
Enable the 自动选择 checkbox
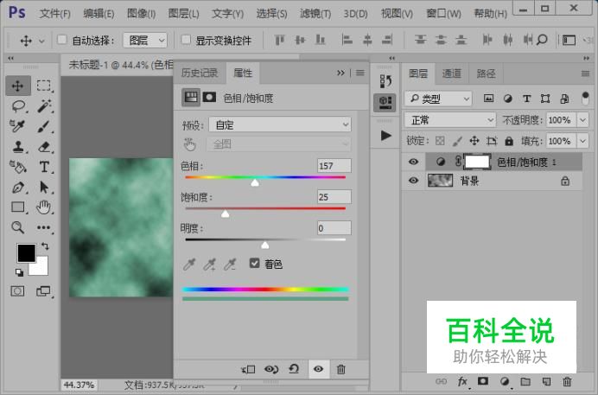61,39
